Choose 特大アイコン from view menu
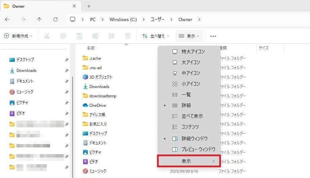Viewport: 310px width, 178px height. [193, 52]
